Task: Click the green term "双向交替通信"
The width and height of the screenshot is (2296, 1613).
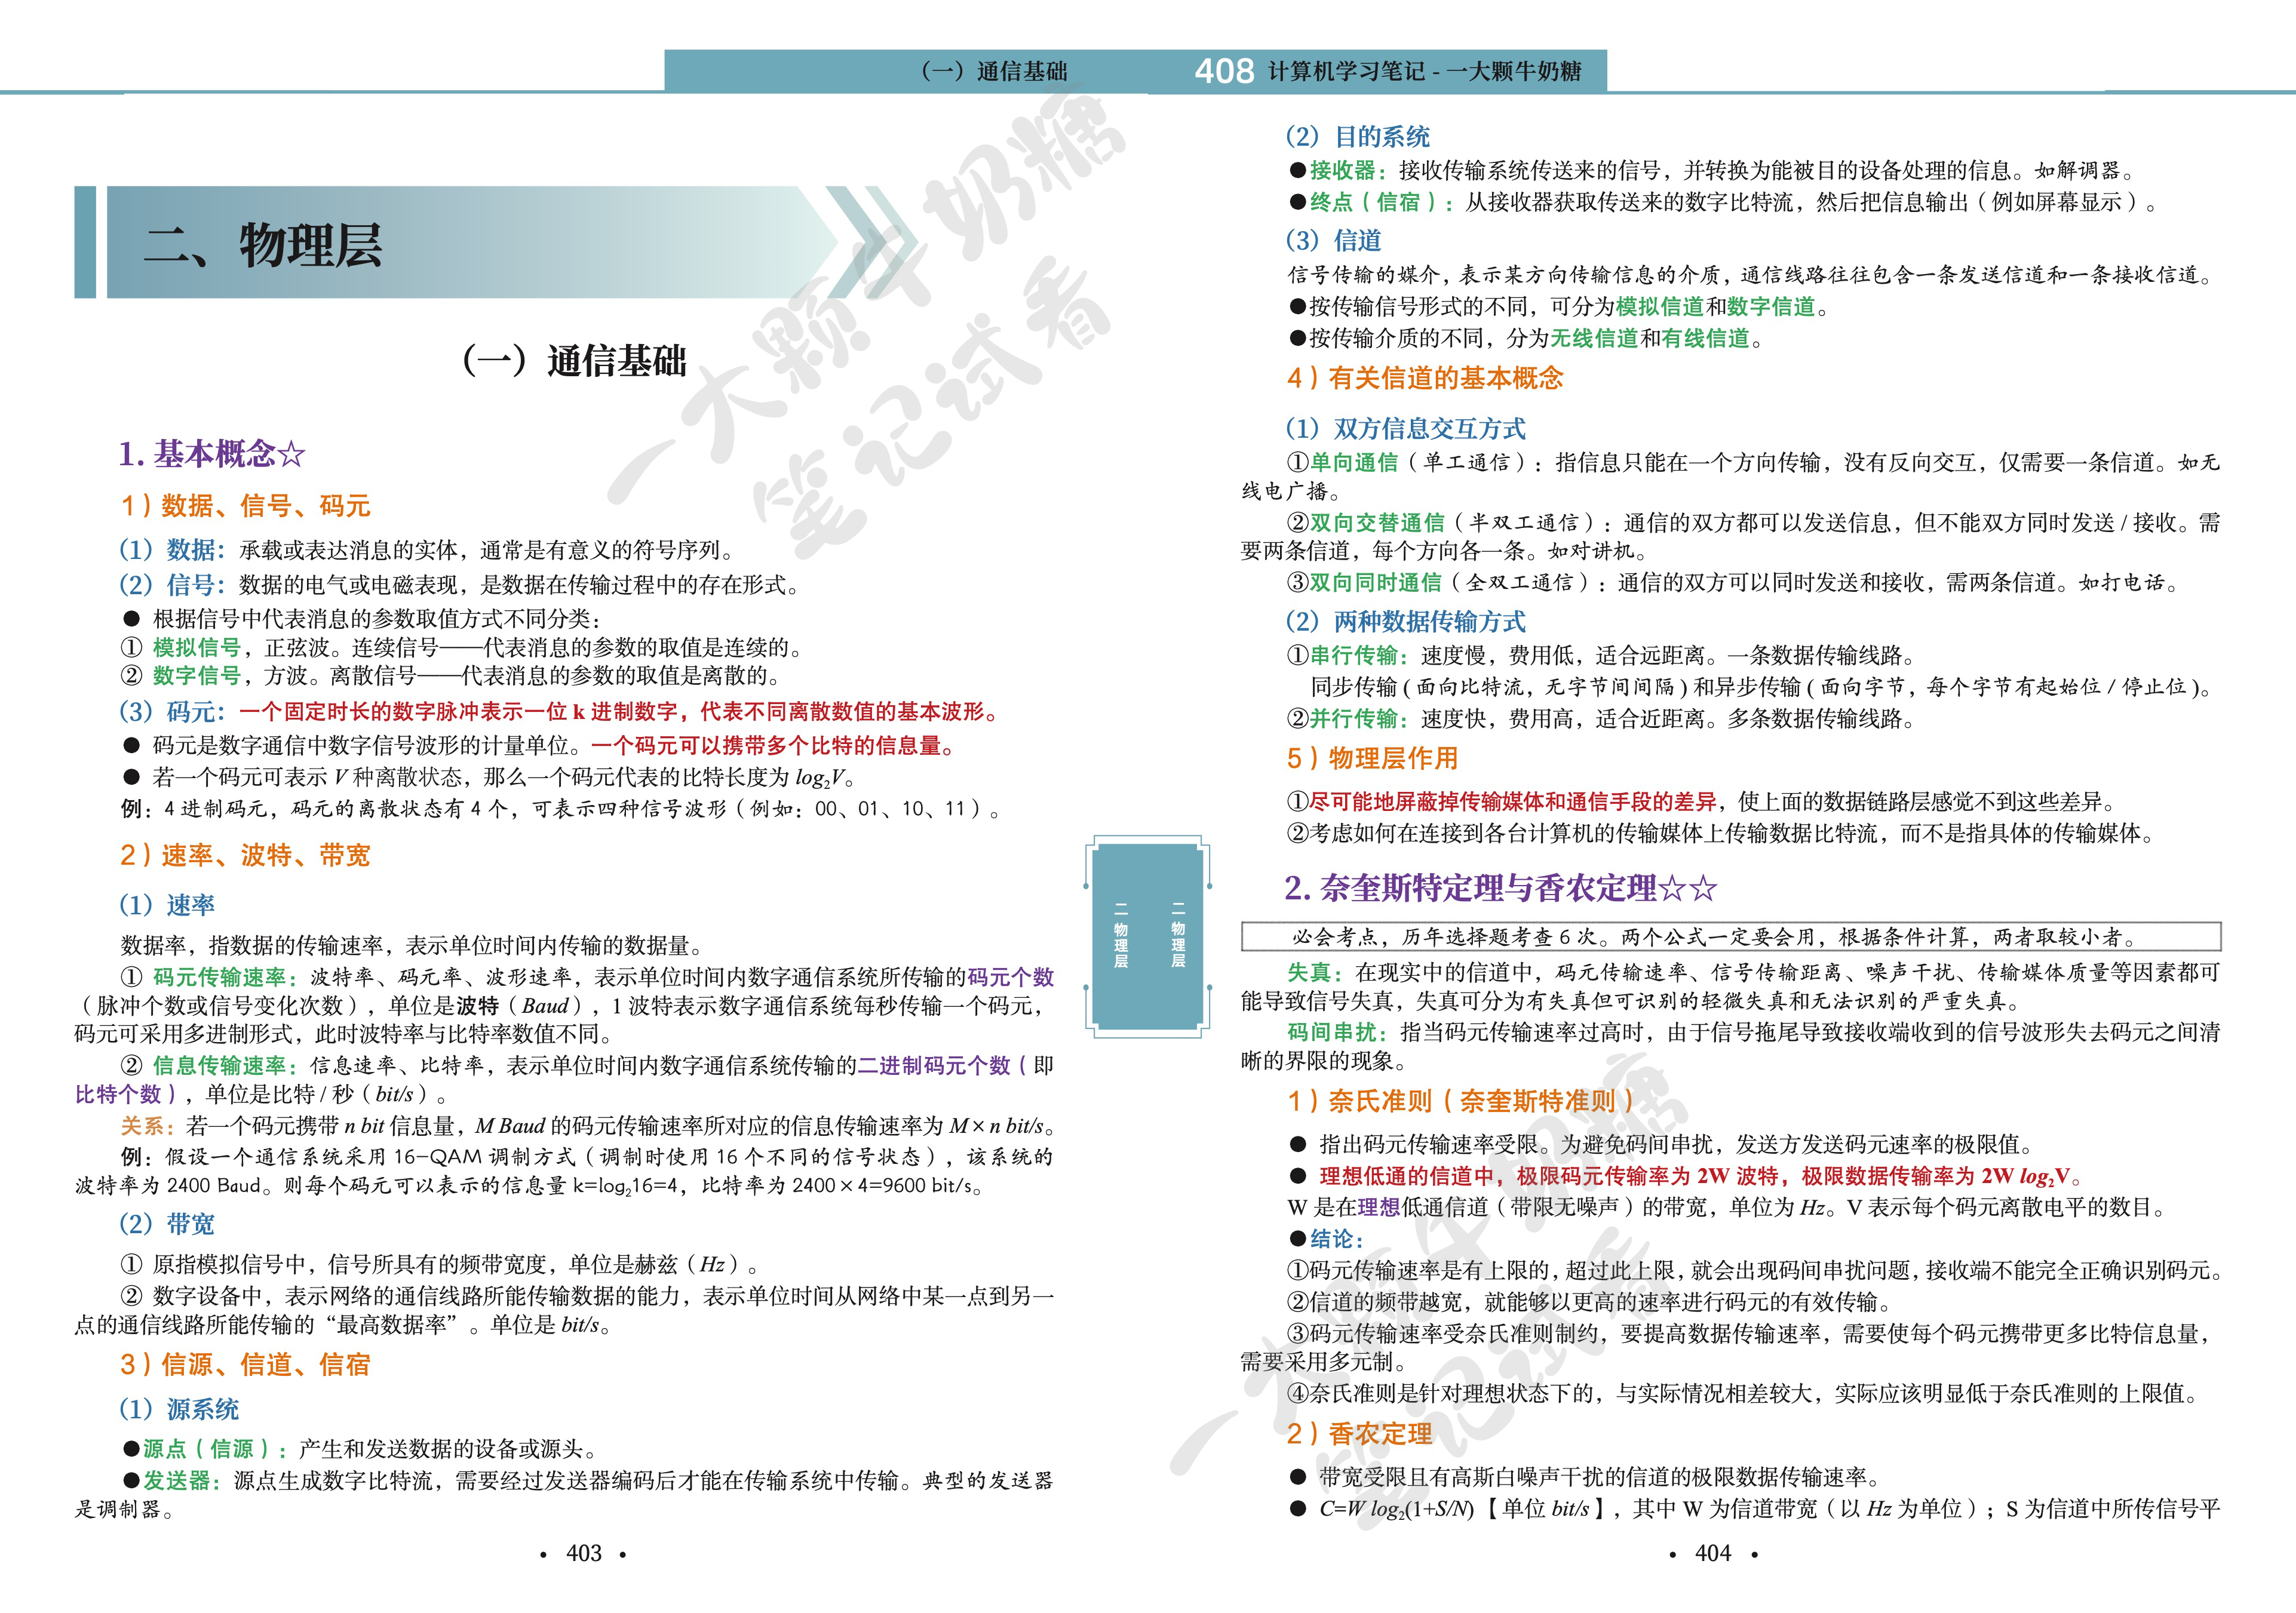Action: 1377,523
